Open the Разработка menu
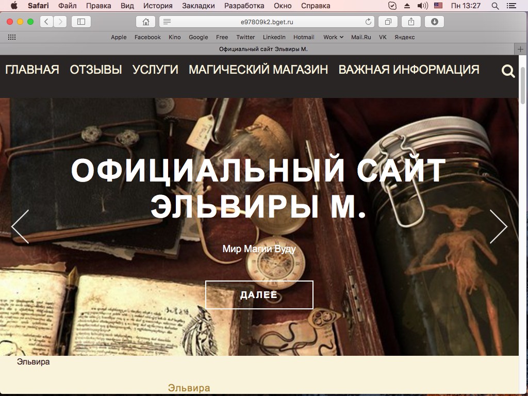Viewport: 528px width, 396px height. [x=244, y=6]
